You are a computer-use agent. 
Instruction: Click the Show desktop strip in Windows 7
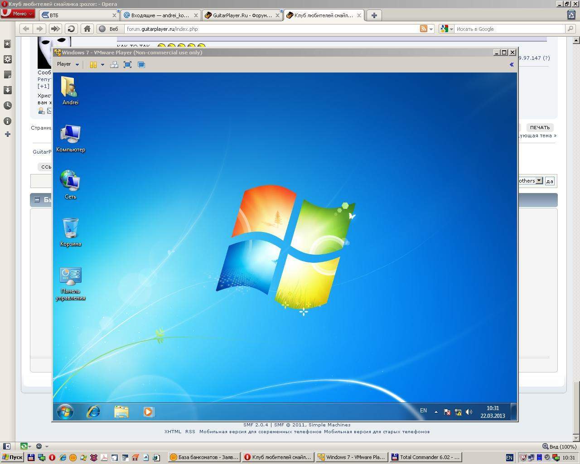(513, 412)
